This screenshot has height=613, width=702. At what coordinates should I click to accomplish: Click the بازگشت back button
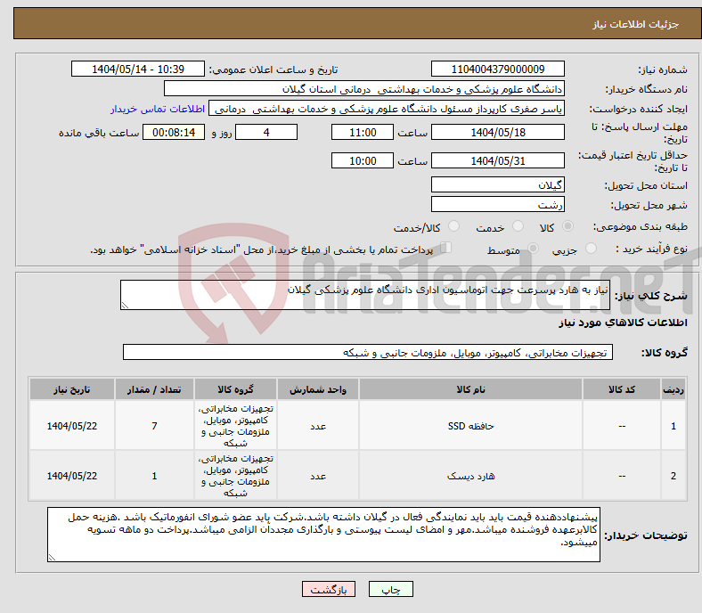coord(329,589)
